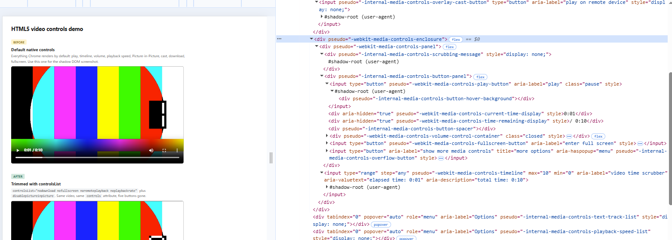Click the class="pause" attribute value
The image size is (672, 240).
(x=583, y=84)
